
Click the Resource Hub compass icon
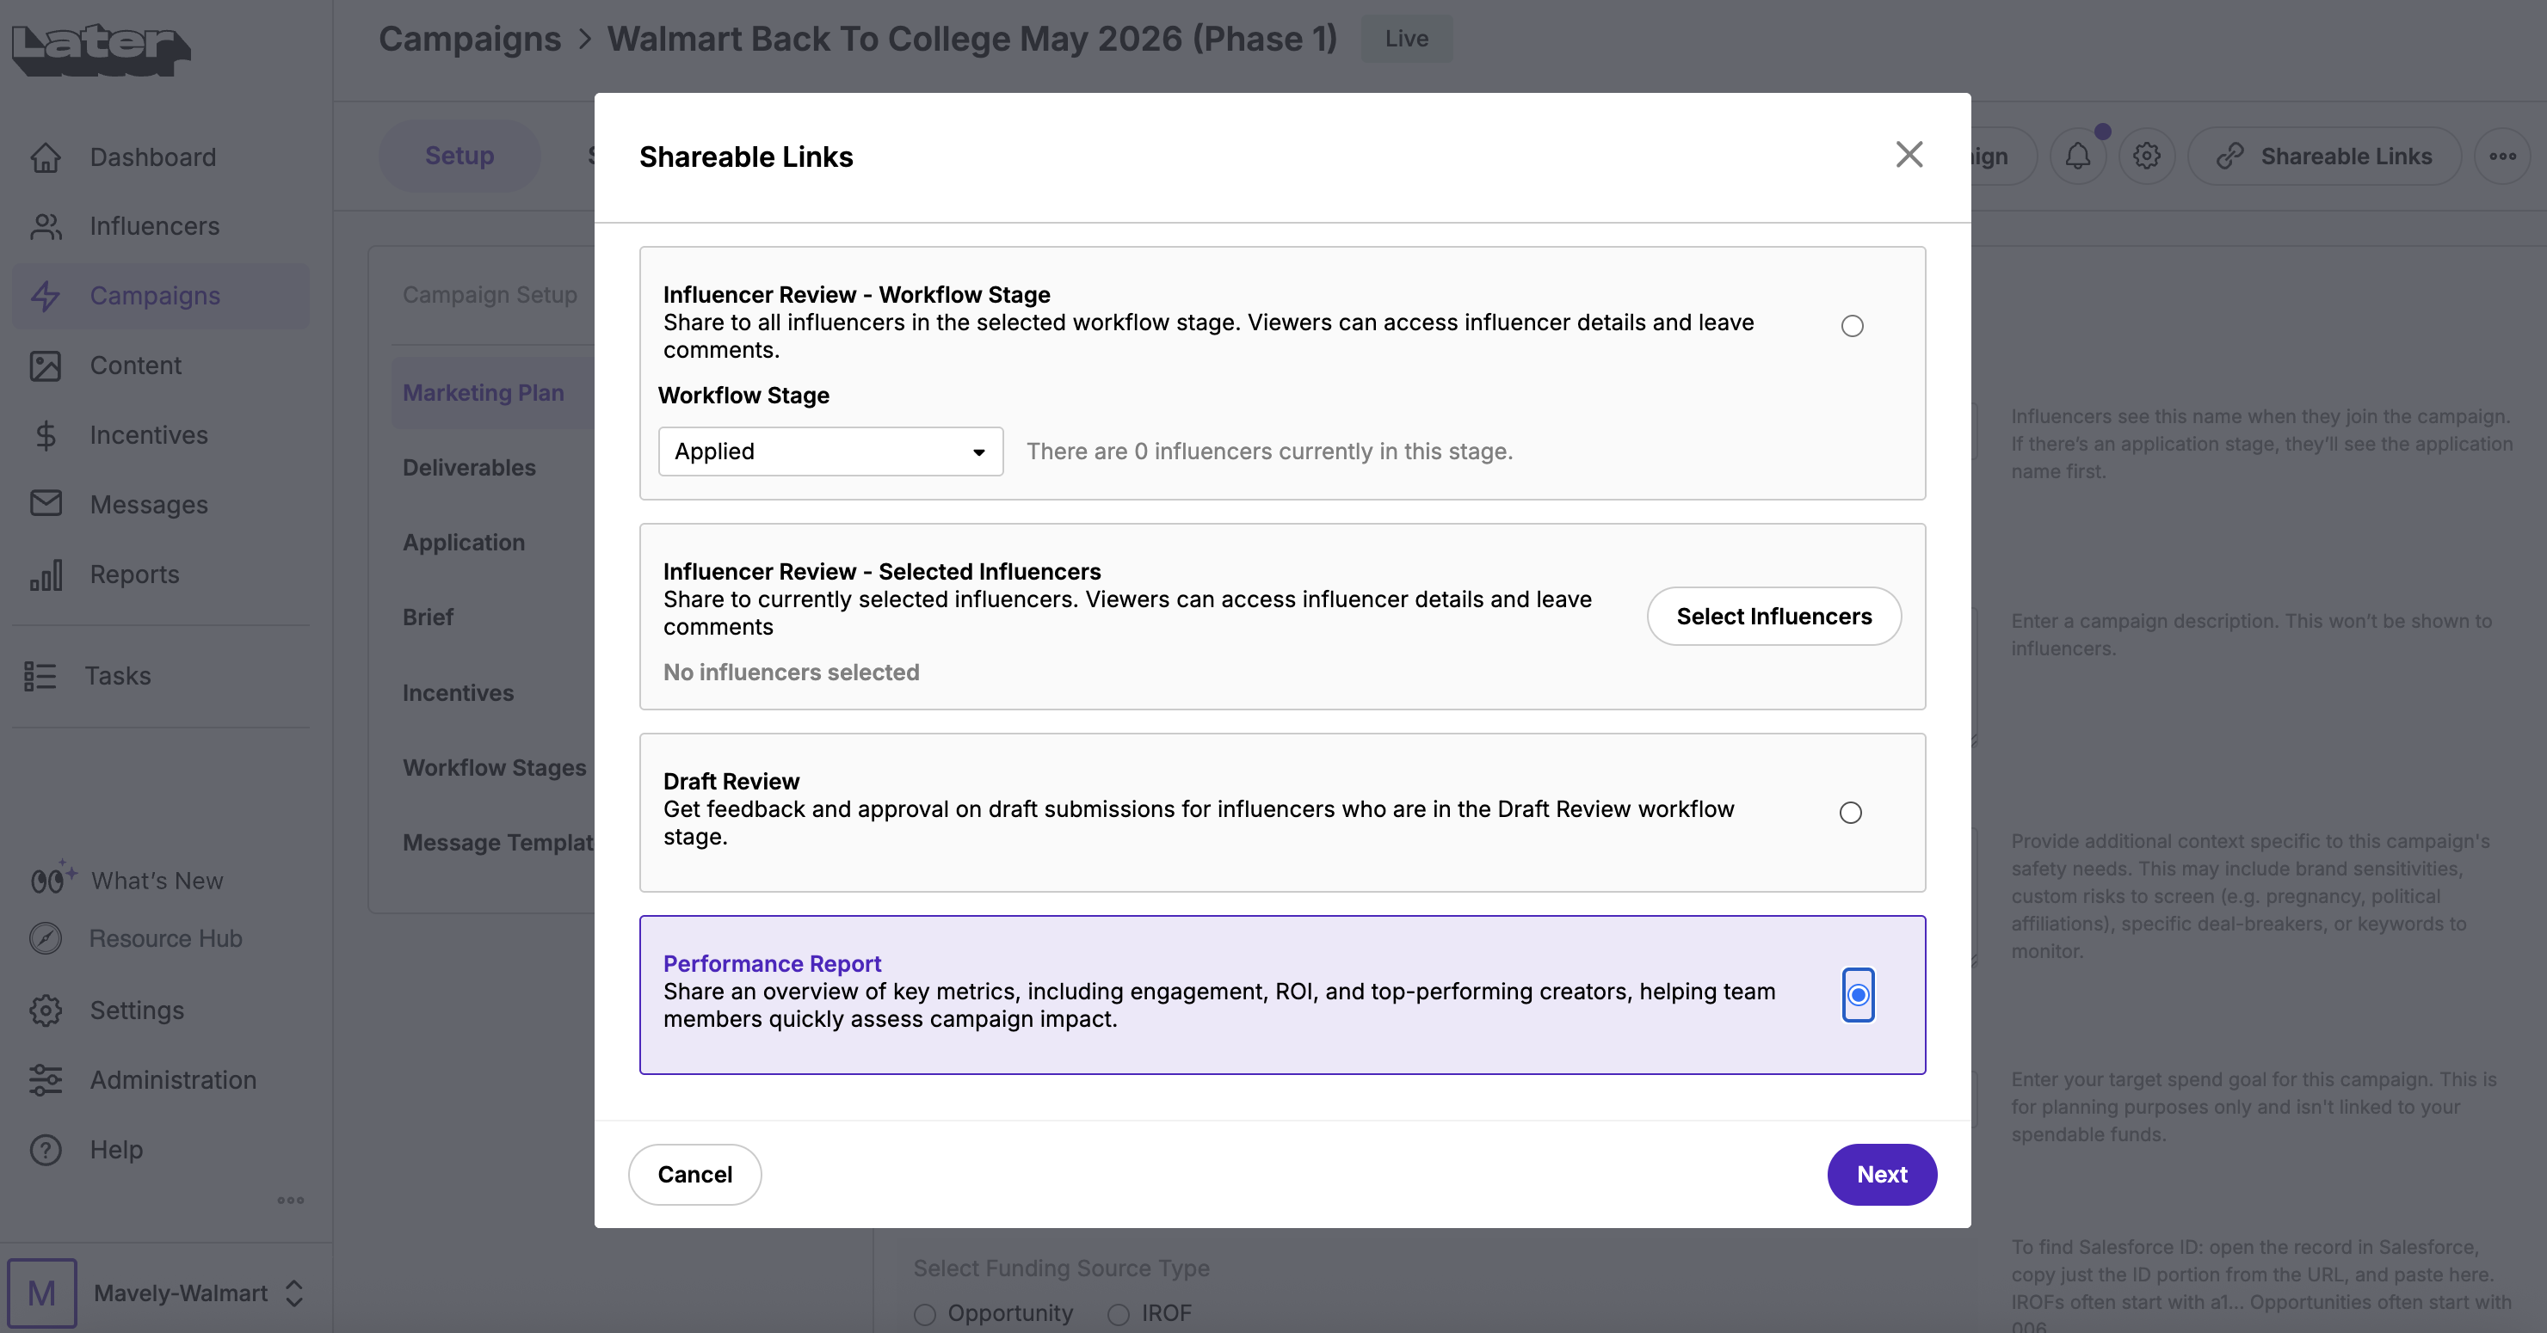46,937
